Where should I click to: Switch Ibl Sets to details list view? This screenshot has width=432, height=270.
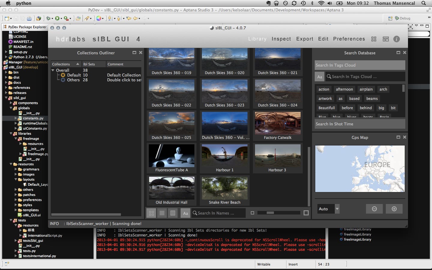click(173, 213)
